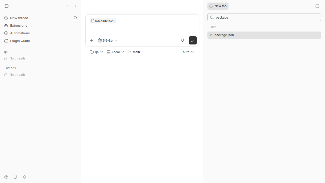Add a new tab with plus
The width and height of the screenshot is (325, 183).
[233, 6]
